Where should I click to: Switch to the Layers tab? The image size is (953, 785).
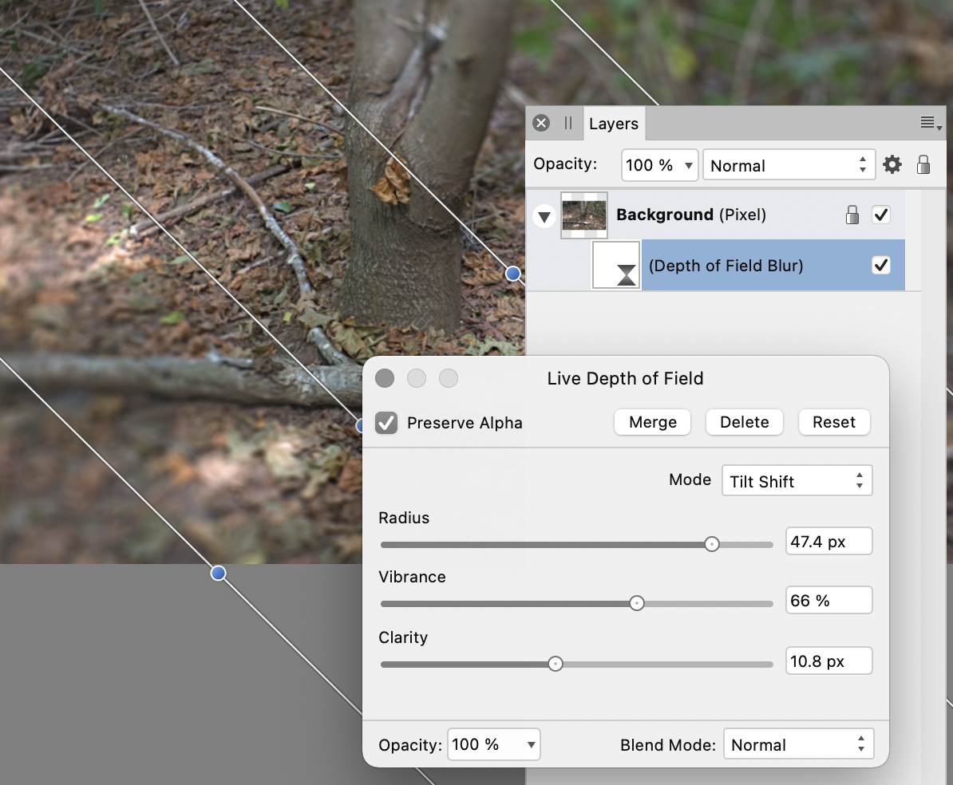613,123
